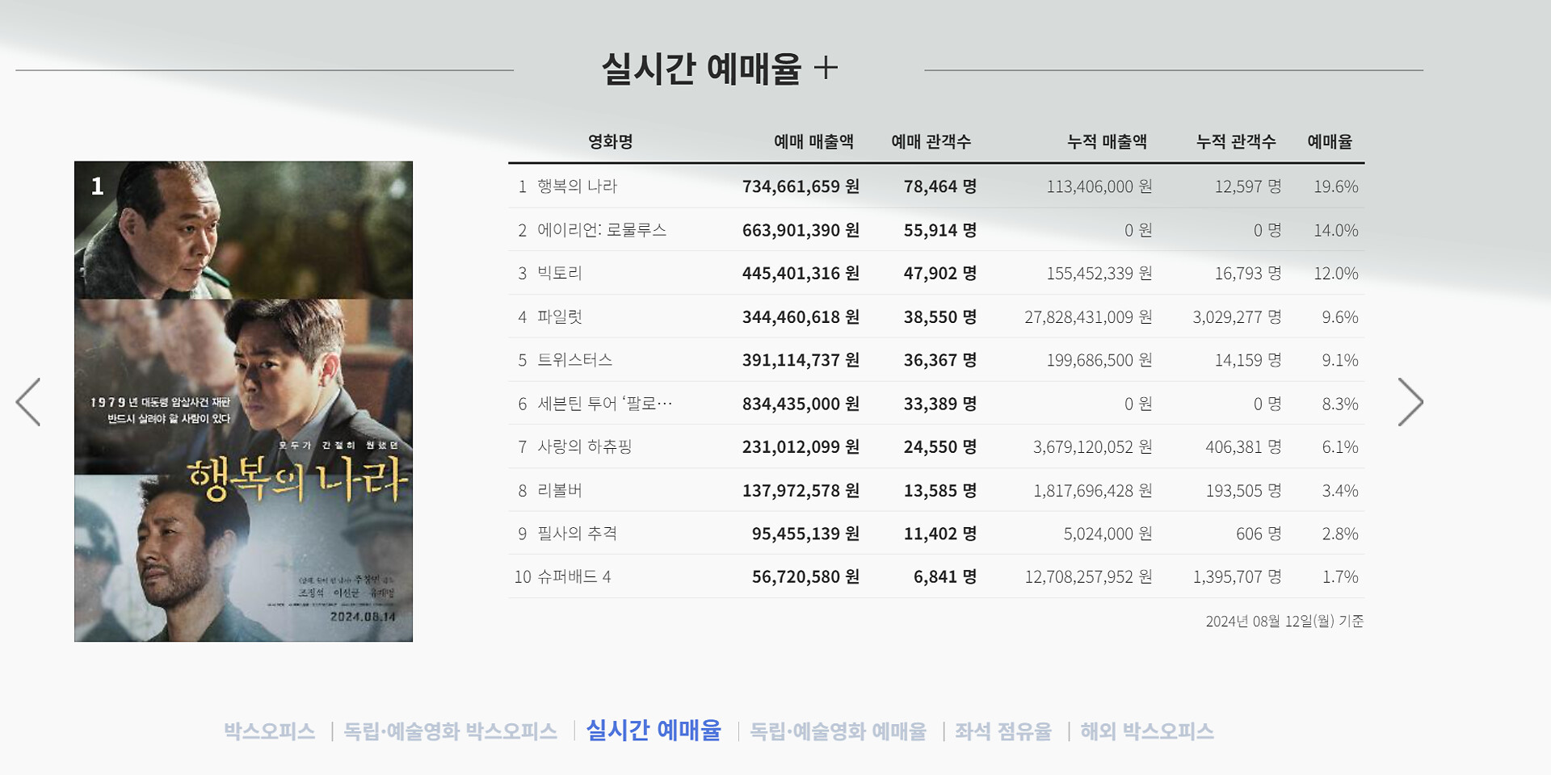Image resolution: width=1551 pixels, height=775 pixels.
Task: Click cumulative audience 606 명
Action: coord(1259,534)
